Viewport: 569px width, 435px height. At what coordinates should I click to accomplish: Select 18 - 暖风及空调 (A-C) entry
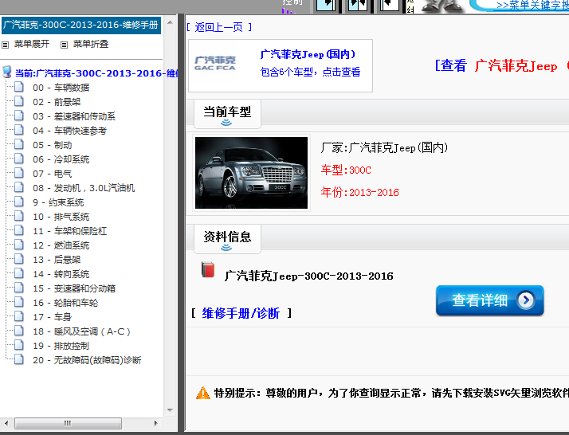click(x=81, y=331)
